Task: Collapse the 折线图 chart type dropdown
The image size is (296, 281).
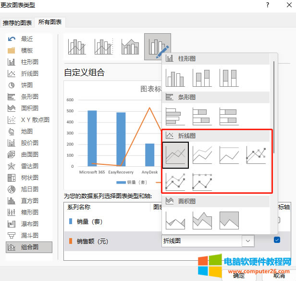Action: click(248, 241)
